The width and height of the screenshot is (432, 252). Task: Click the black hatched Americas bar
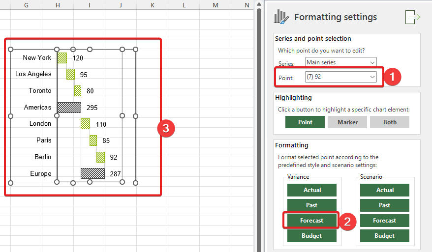coord(69,108)
